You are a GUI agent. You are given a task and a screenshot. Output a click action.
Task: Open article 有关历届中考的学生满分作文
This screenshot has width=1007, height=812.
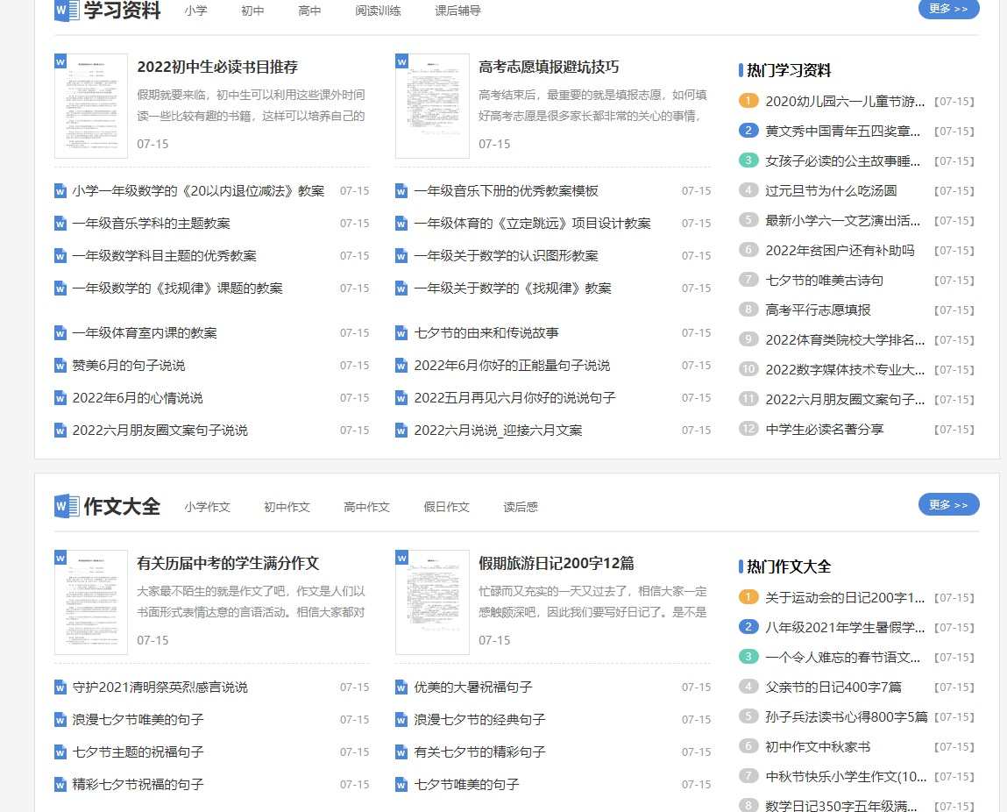coord(228,563)
